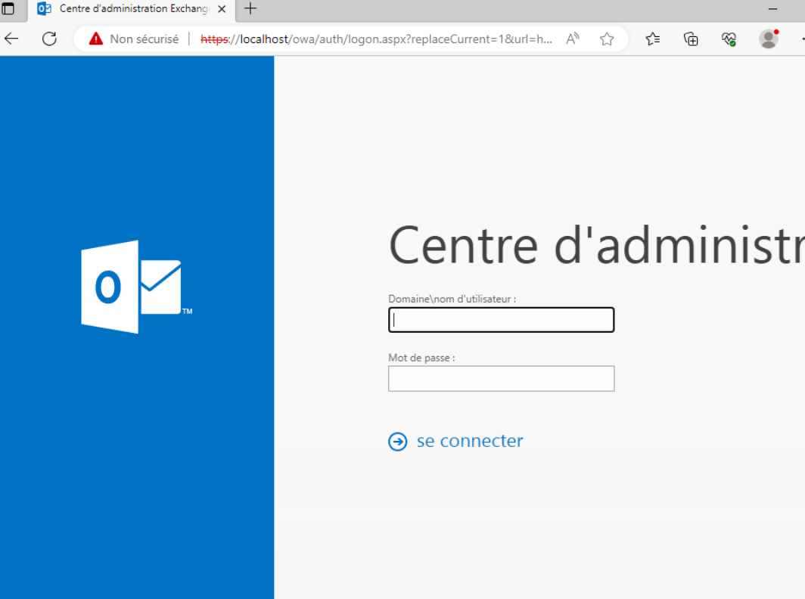This screenshot has height=599, width=805.
Task: Open the Collections icon
Action: [691, 39]
